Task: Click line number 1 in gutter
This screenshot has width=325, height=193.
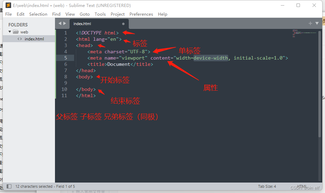Action: [65, 33]
